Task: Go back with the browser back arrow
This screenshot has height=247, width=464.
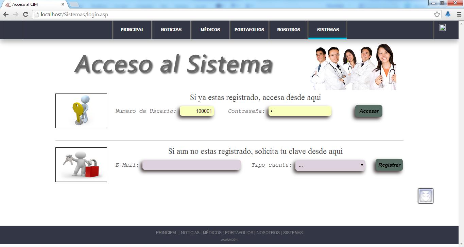Action: [x=6, y=14]
